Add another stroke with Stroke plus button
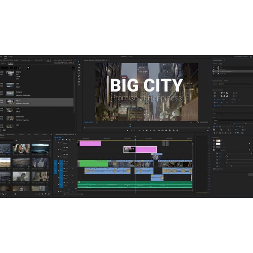Image resolution: width=253 pixels, height=253 pixels. (249, 144)
